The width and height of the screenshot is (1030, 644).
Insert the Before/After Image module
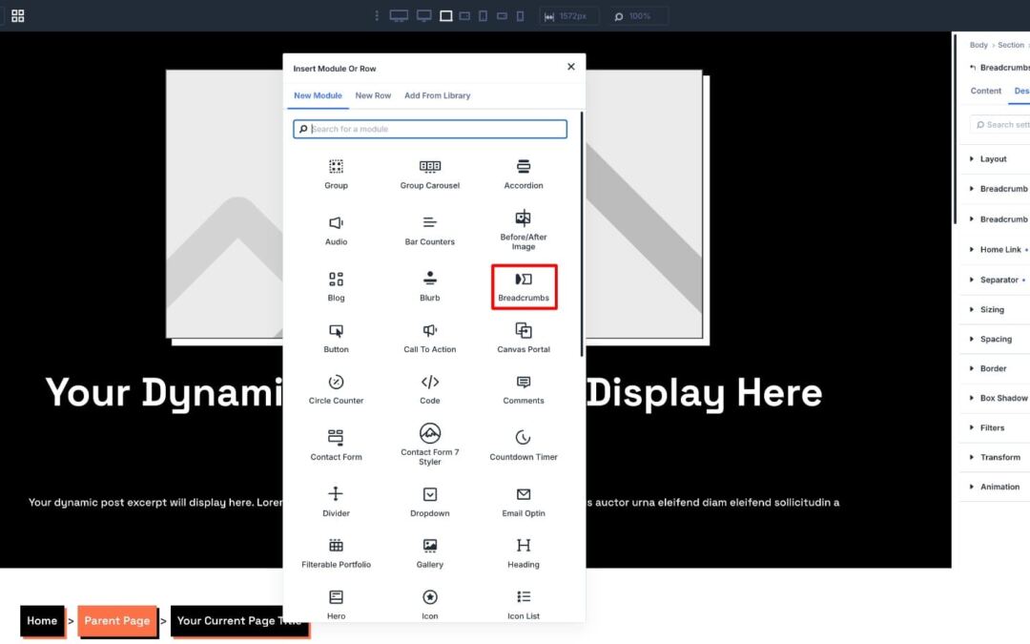pos(524,230)
